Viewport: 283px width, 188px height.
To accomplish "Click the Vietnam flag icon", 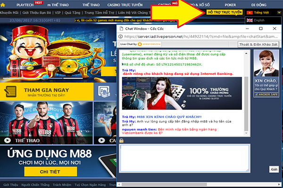I will tap(250, 13).
